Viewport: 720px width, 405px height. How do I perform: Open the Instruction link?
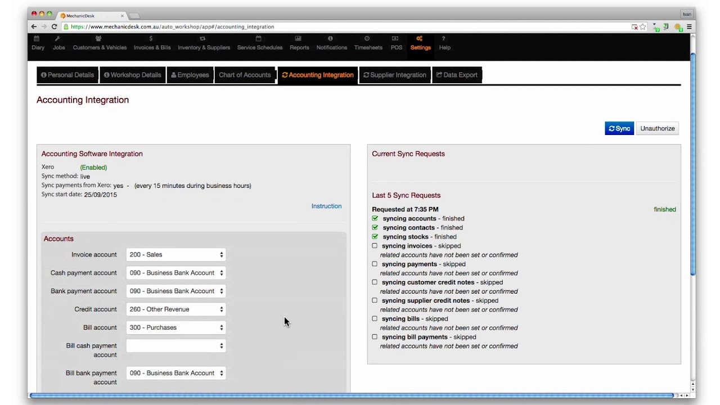pyautogui.click(x=326, y=206)
